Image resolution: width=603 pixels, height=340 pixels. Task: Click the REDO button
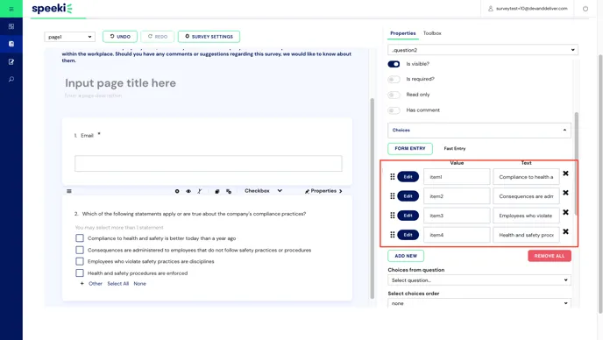(157, 37)
